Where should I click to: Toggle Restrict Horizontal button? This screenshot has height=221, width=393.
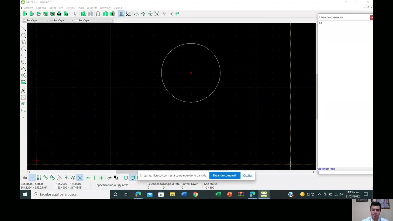click(88, 178)
